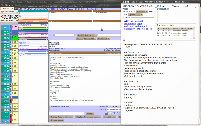Open the encounter date calendar icon
This screenshot has height=126, width=201.
pos(110,107)
